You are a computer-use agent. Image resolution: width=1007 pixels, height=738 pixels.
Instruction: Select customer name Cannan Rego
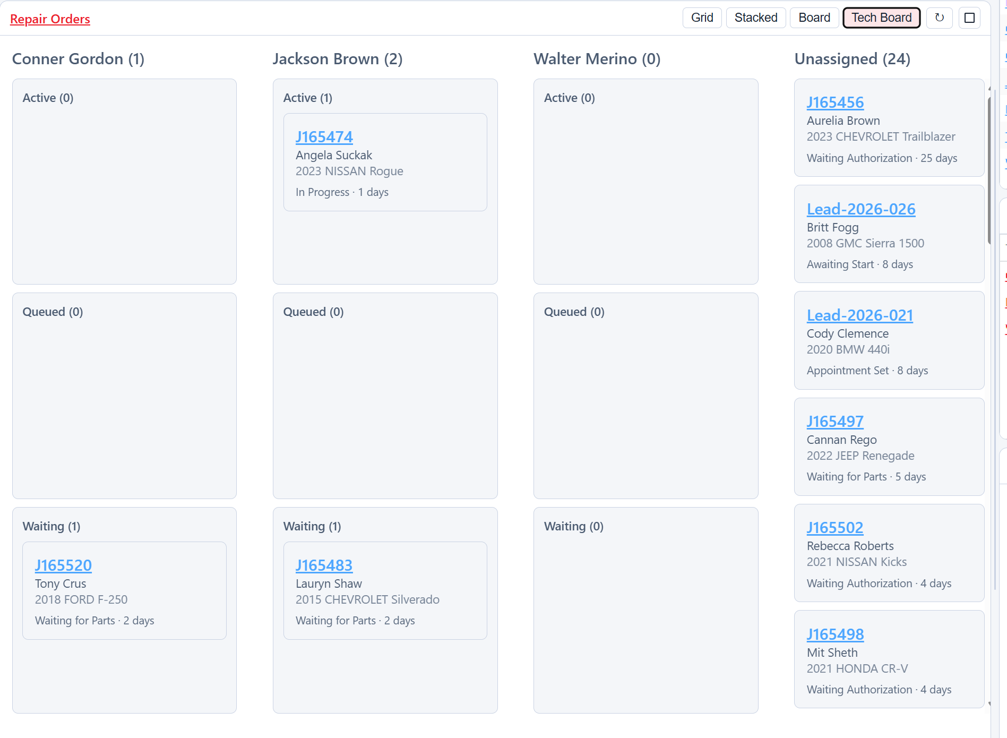[x=841, y=440]
